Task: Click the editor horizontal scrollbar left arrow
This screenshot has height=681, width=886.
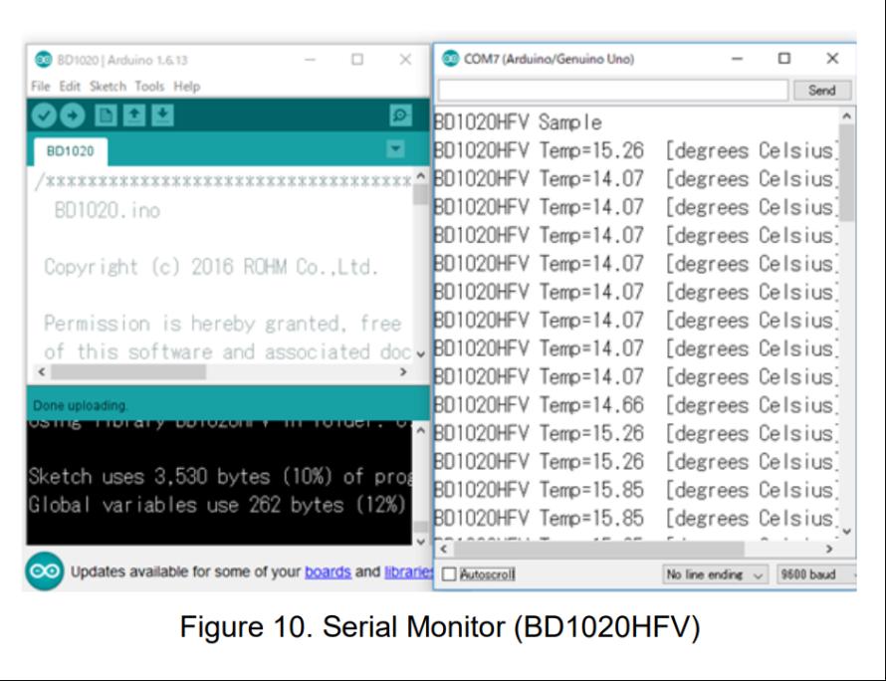Action: pos(41,372)
